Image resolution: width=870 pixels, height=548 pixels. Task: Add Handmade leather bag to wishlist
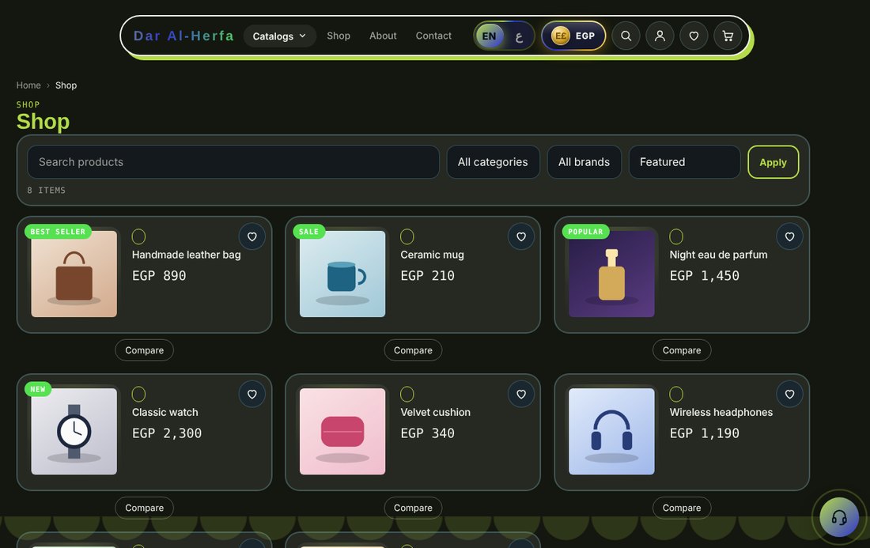tap(252, 237)
